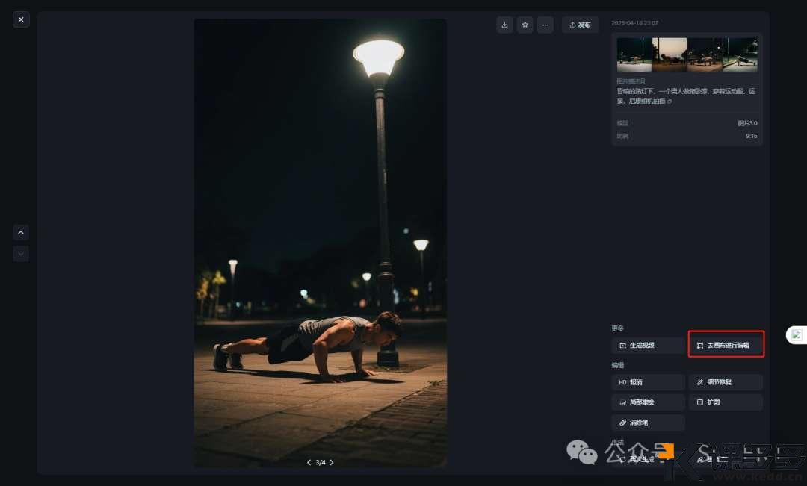Select the second thumbnail with sunset sky

[x=670, y=54]
